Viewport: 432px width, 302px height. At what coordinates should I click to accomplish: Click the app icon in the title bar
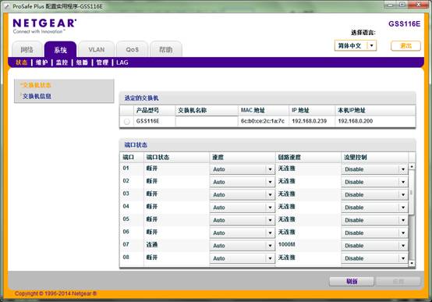(x=7, y=6)
